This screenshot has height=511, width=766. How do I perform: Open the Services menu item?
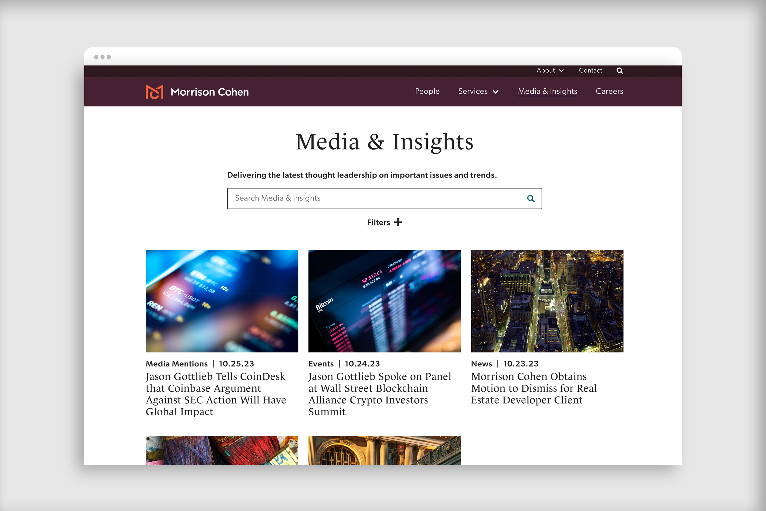473,91
